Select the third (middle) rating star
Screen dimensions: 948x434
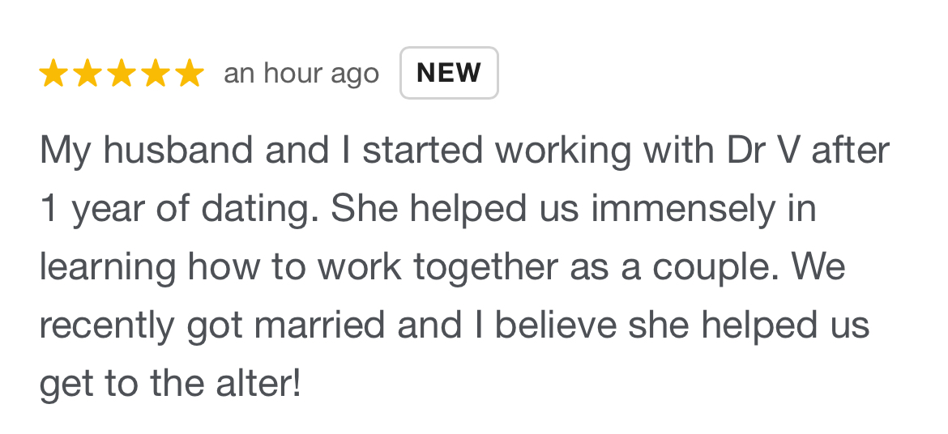point(122,73)
